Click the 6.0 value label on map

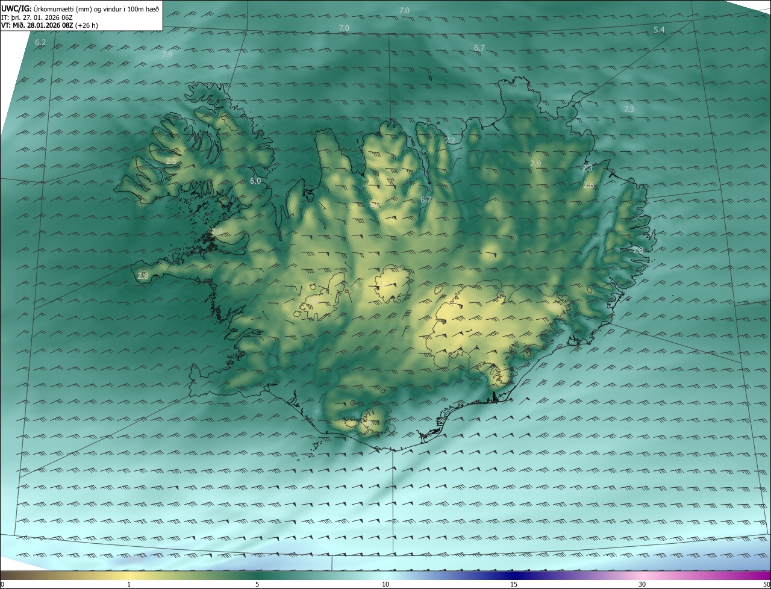pyautogui.click(x=255, y=181)
